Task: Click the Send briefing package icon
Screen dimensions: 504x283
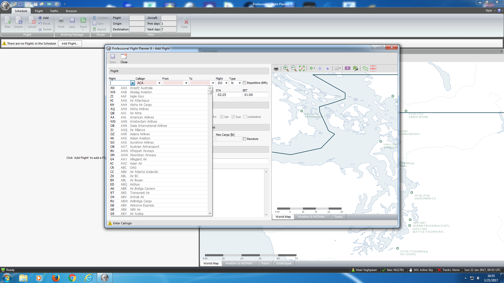Action: [83, 22]
